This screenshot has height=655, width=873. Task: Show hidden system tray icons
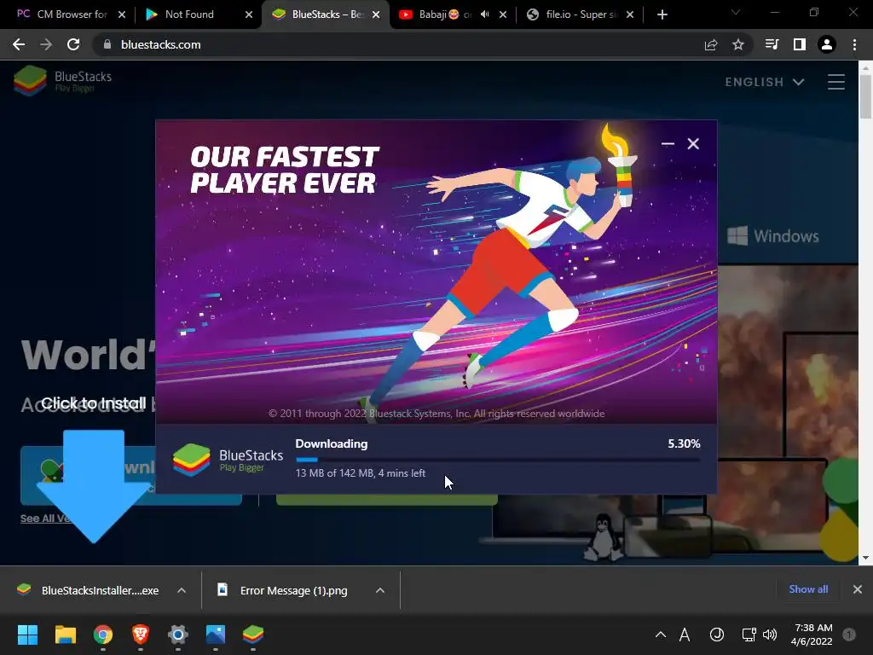click(661, 635)
